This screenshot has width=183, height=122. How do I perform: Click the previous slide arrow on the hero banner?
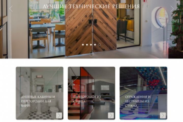(11, 9)
